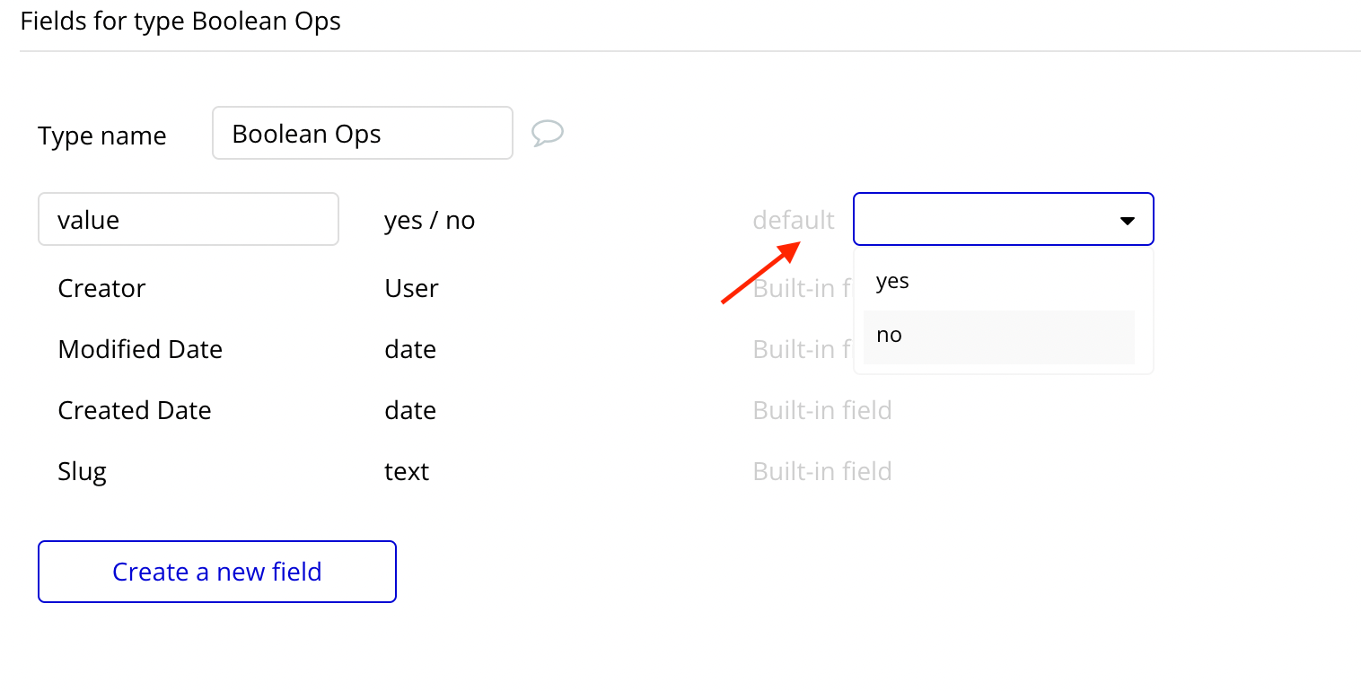
Task: Click Built-in field label for Slug
Action: point(822,472)
